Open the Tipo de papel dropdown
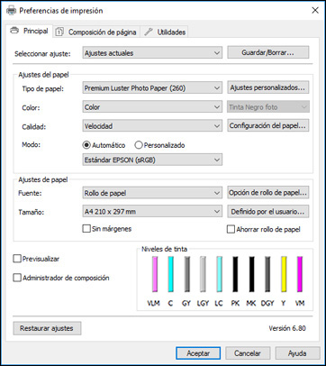The height and width of the screenshot is (366, 326). [x=152, y=88]
